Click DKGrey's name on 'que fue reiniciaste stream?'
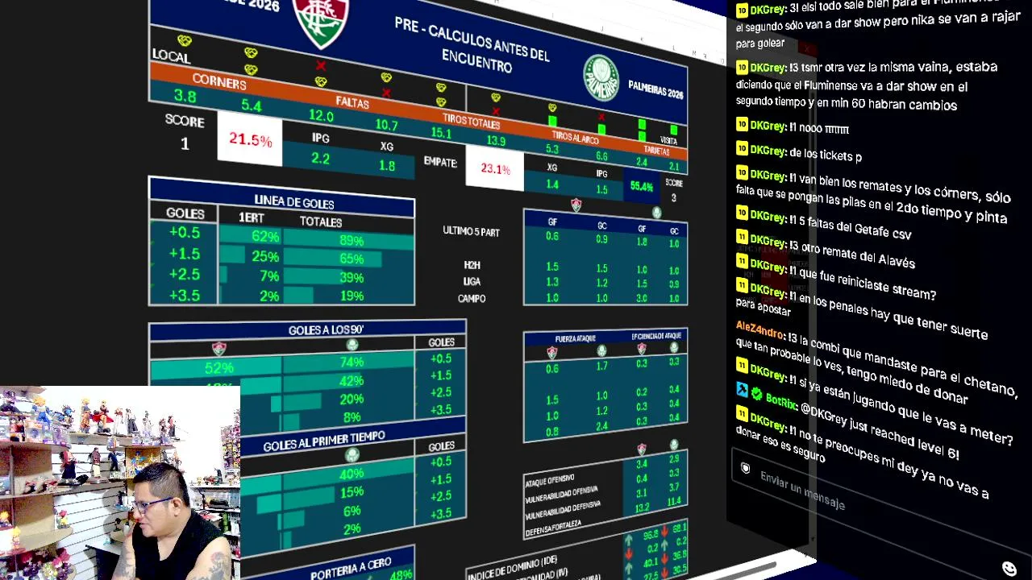This screenshot has height=580, width=1032. (768, 266)
